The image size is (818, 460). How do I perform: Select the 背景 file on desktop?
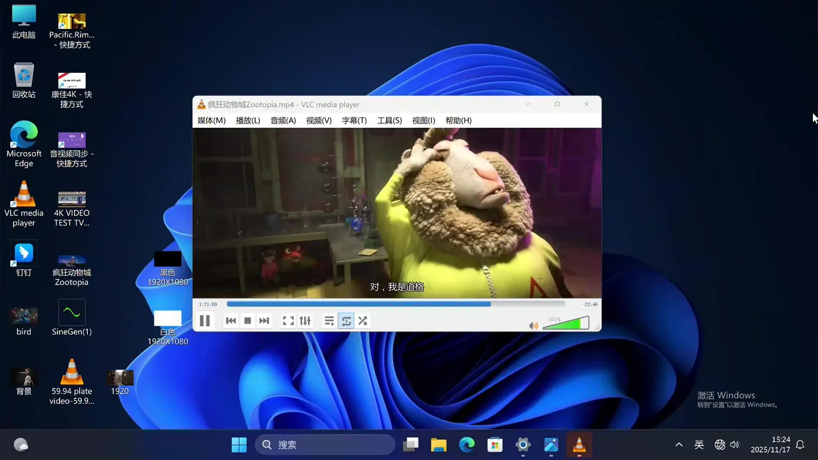click(24, 381)
